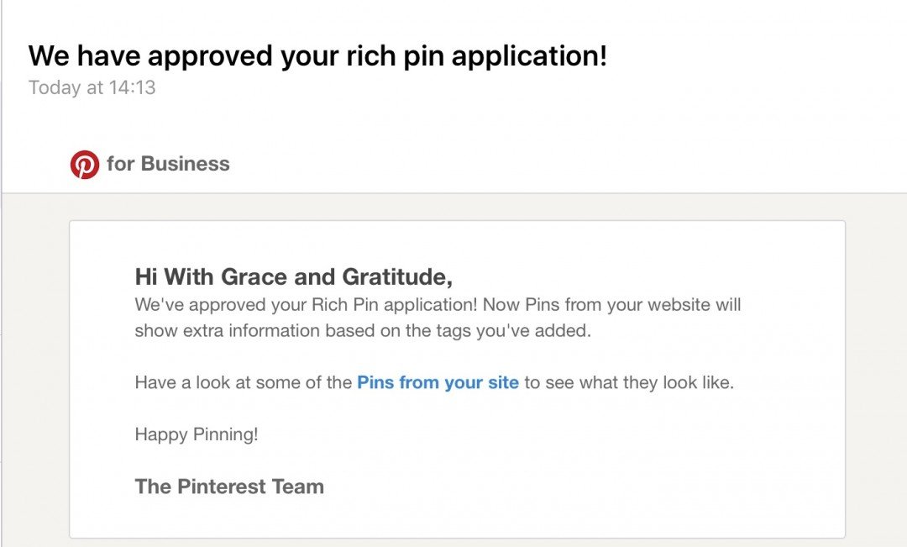Open the "Pins from your site" link
907x547 pixels.
tap(438, 383)
